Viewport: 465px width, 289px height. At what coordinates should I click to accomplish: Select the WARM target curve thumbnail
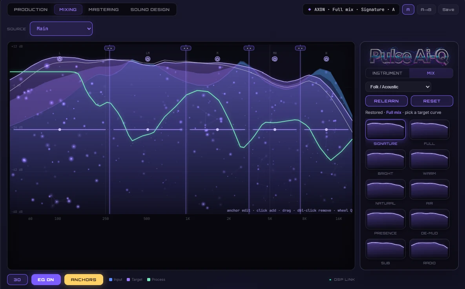[x=429, y=159]
